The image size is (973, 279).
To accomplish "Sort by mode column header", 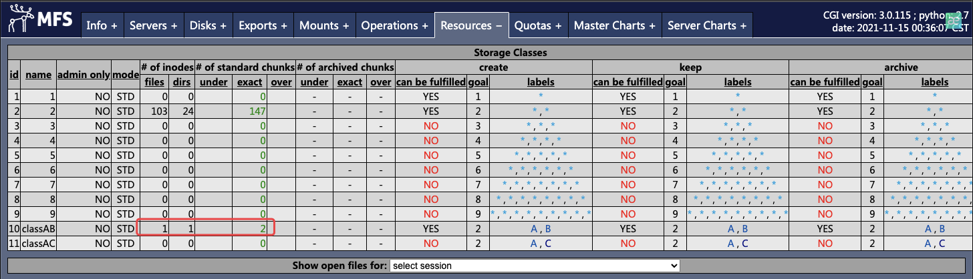I will (125, 75).
